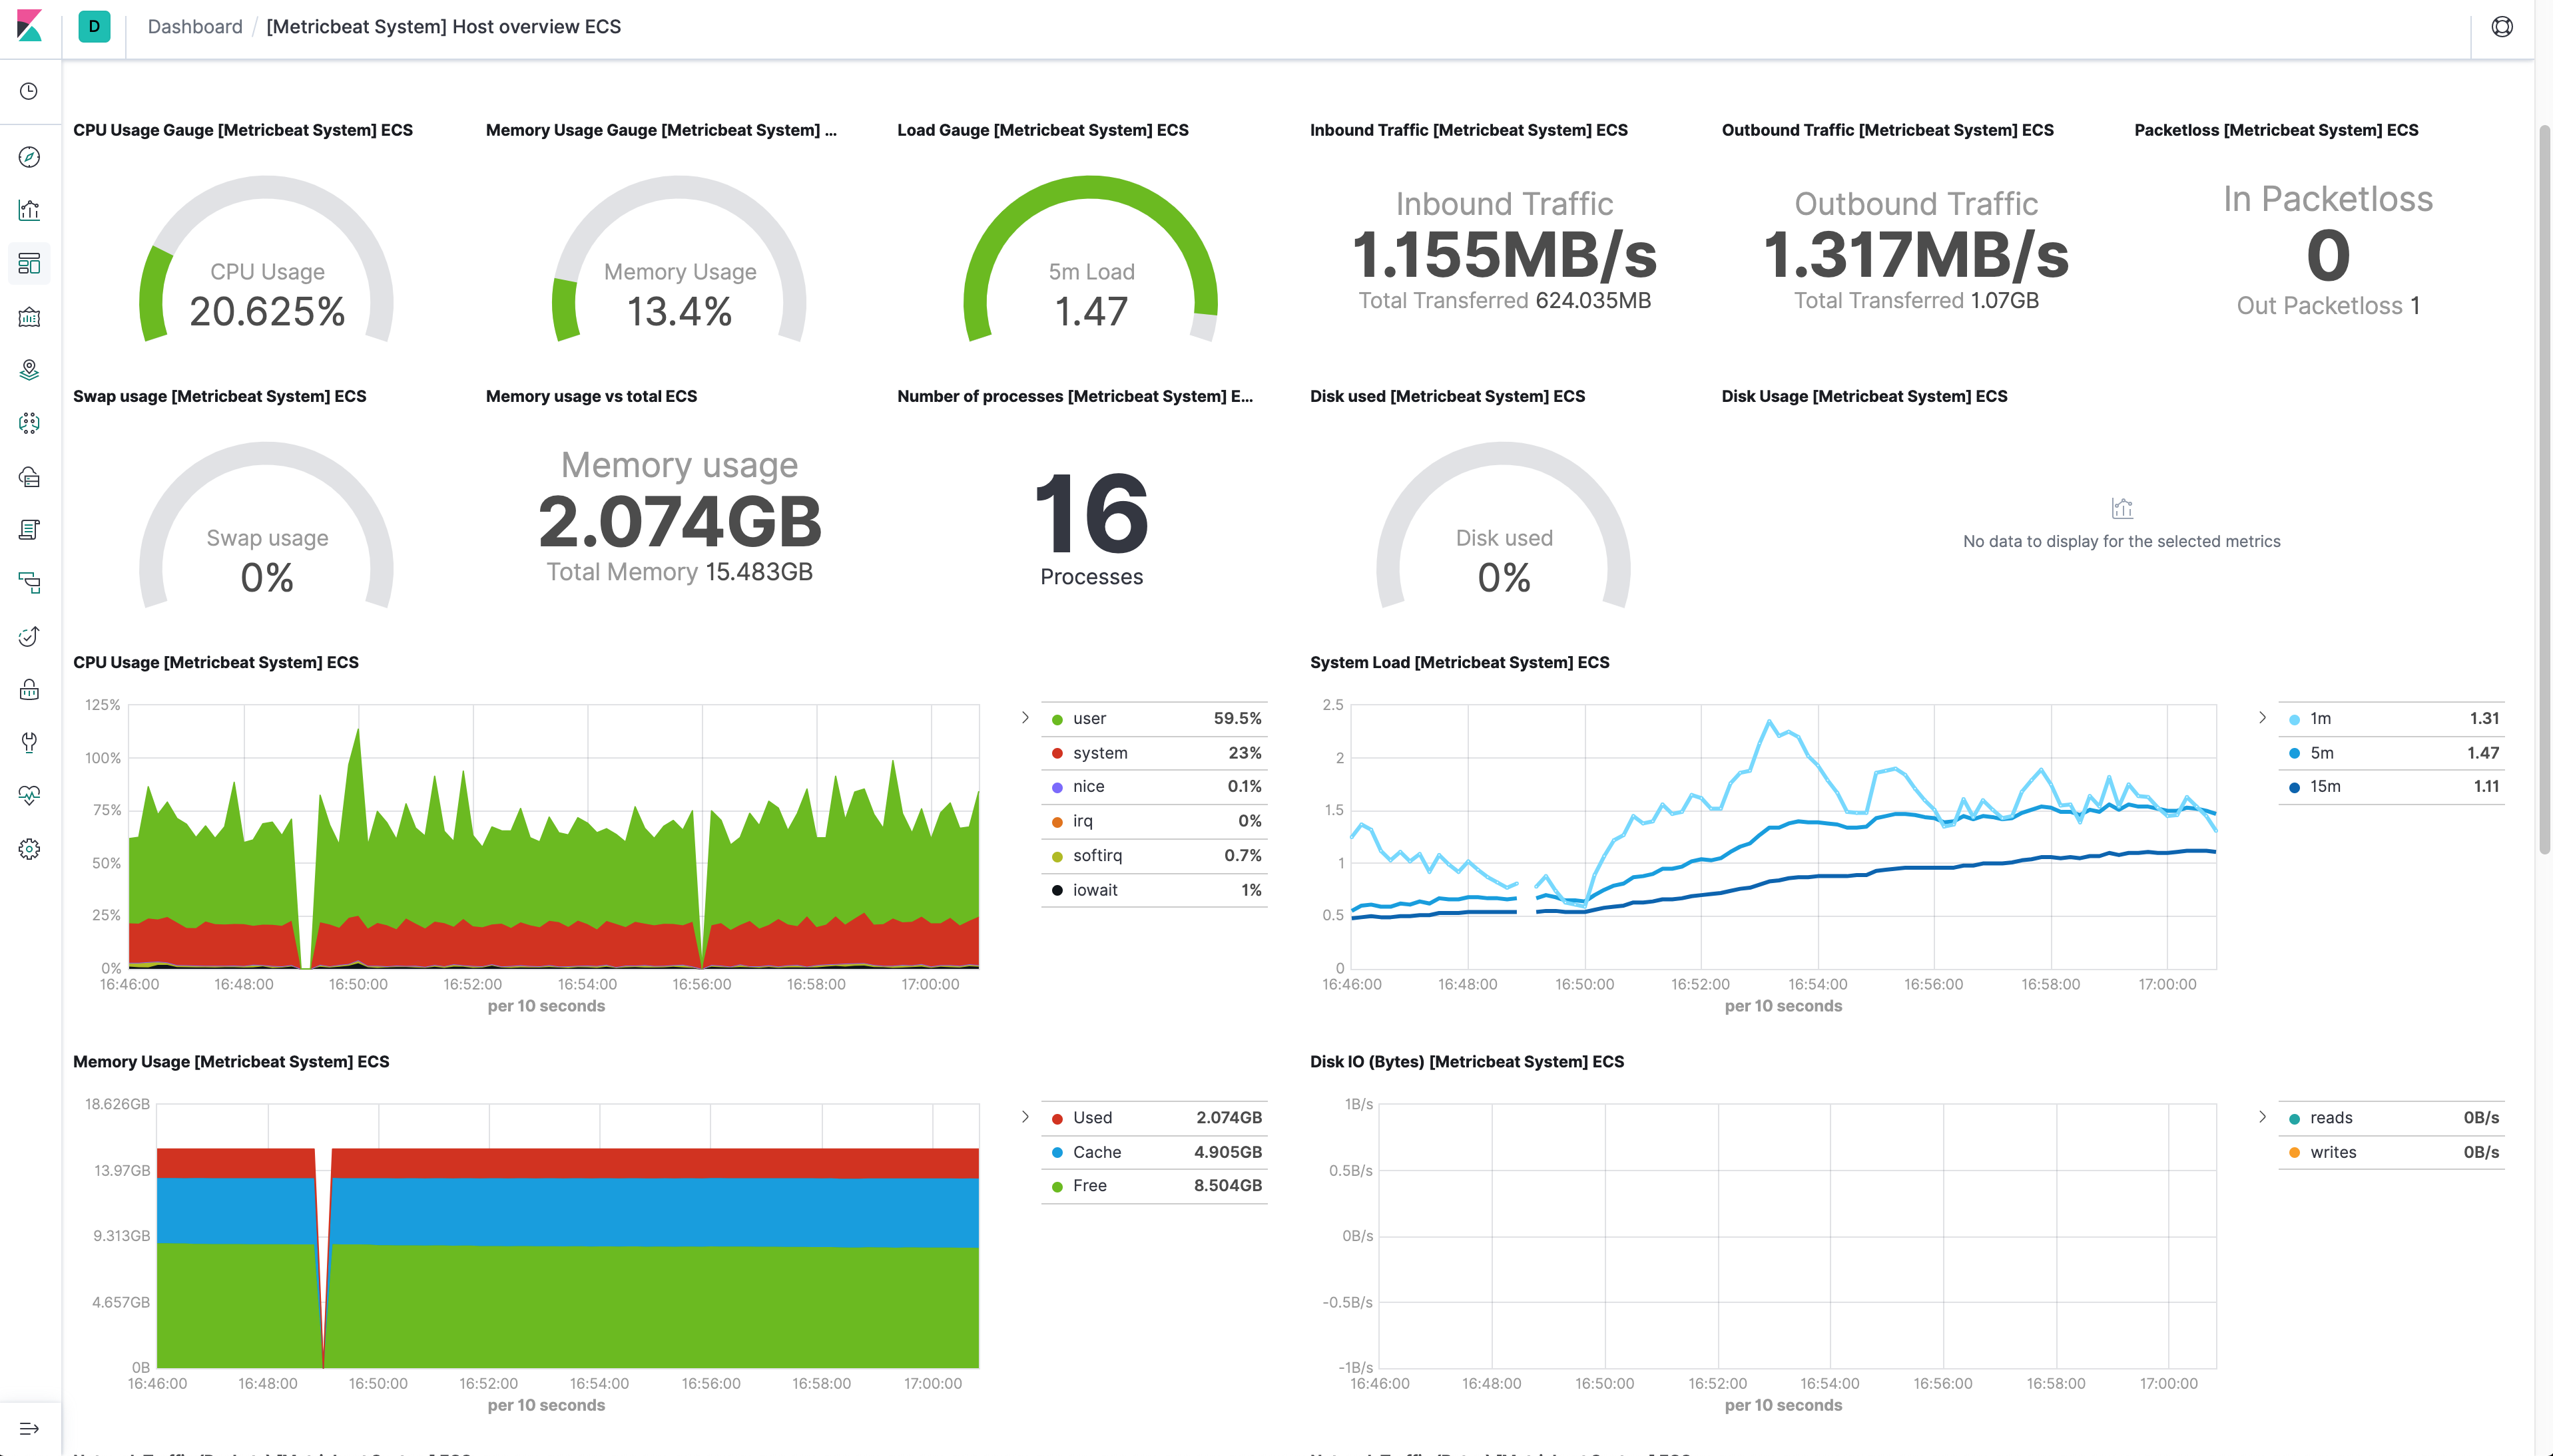Collapse the System Load chart legend

pos(2262,718)
